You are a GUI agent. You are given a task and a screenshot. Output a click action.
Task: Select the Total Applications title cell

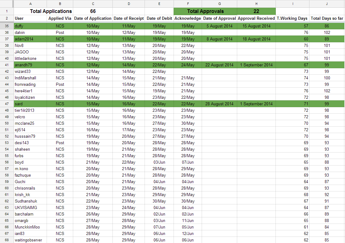point(51,11)
